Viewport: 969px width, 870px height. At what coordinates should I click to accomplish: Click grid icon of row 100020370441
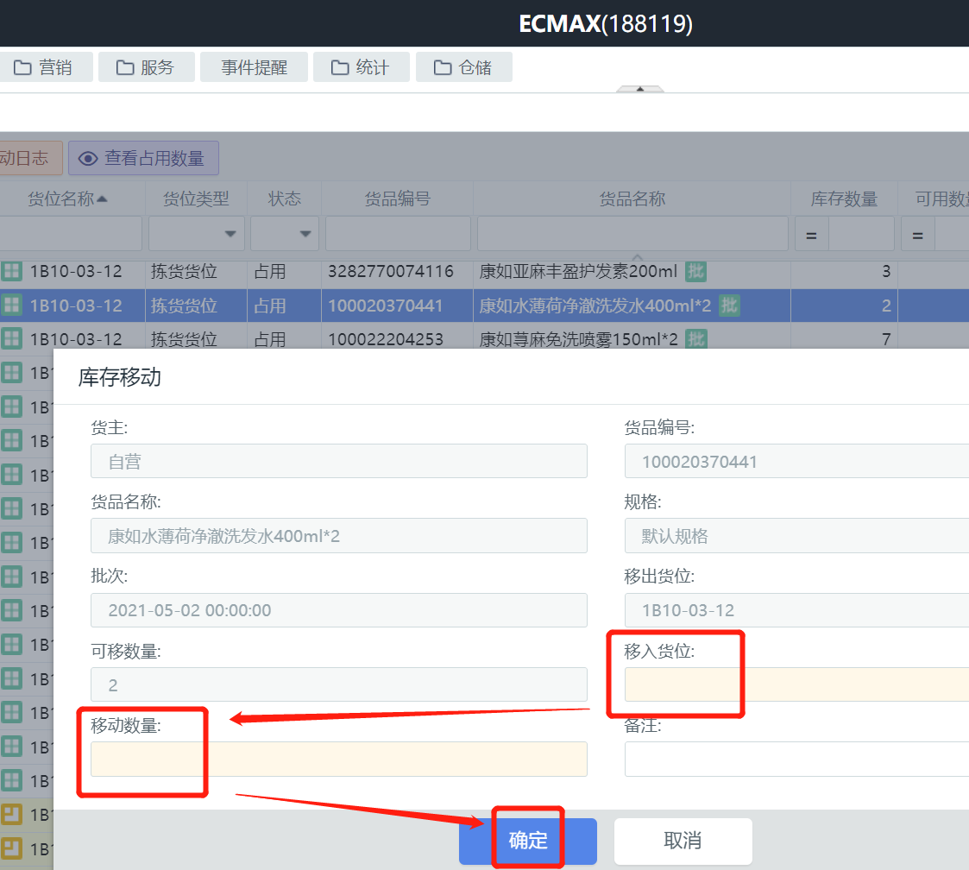pyautogui.click(x=11, y=305)
